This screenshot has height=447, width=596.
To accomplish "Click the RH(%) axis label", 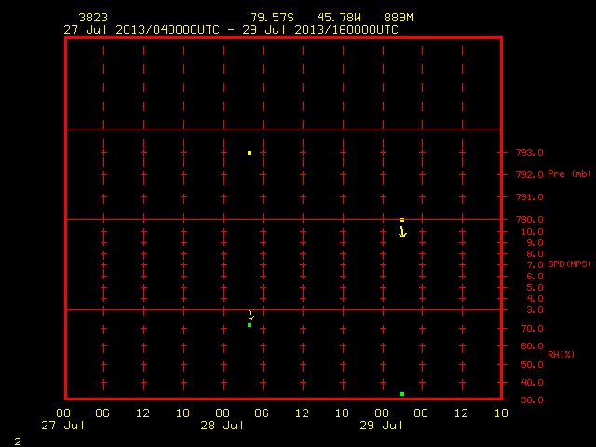I will [x=561, y=354].
